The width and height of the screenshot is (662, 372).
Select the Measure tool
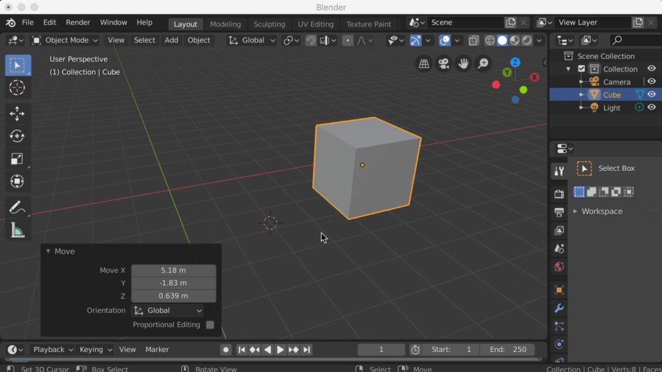pos(17,230)
